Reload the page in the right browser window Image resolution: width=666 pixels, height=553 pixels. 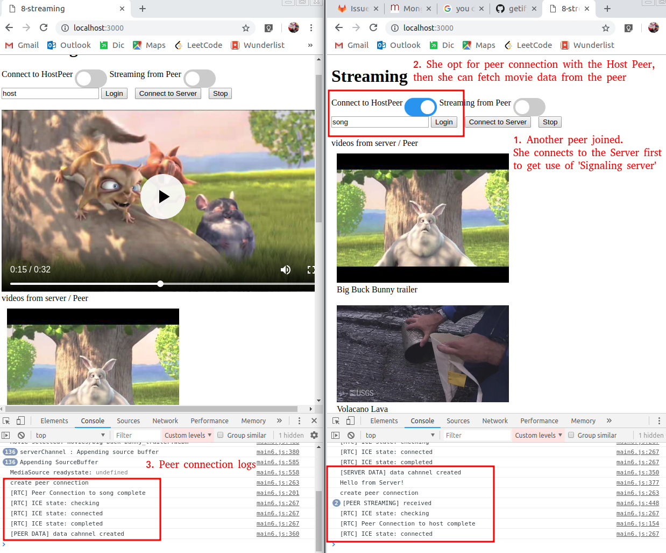pyautogui.click(x=373, y=27)
